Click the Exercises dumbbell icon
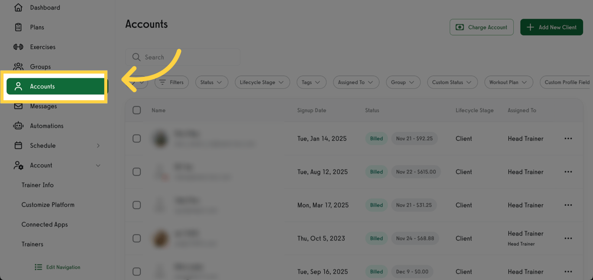Screen dimensions: 593x280 coord(18,47)
